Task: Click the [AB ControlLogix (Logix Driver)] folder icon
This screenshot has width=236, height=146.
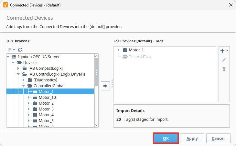Action: coord(25,74)
